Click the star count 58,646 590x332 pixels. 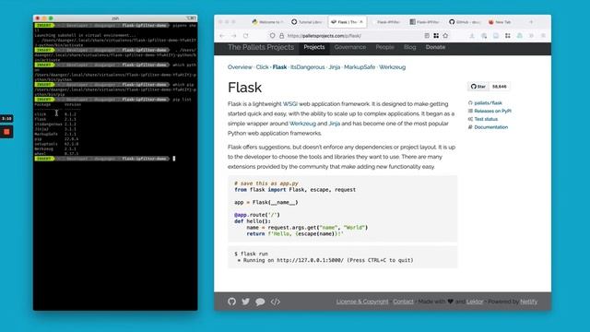[x=500, y=87]
